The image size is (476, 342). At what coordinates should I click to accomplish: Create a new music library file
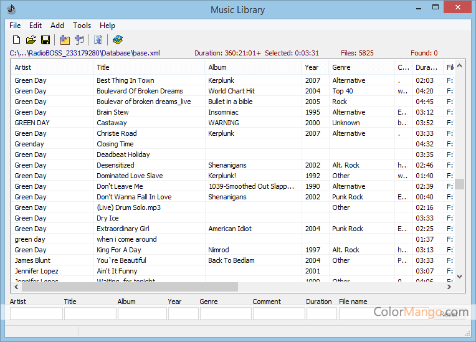pyautogui.click(x=16, y=40)
